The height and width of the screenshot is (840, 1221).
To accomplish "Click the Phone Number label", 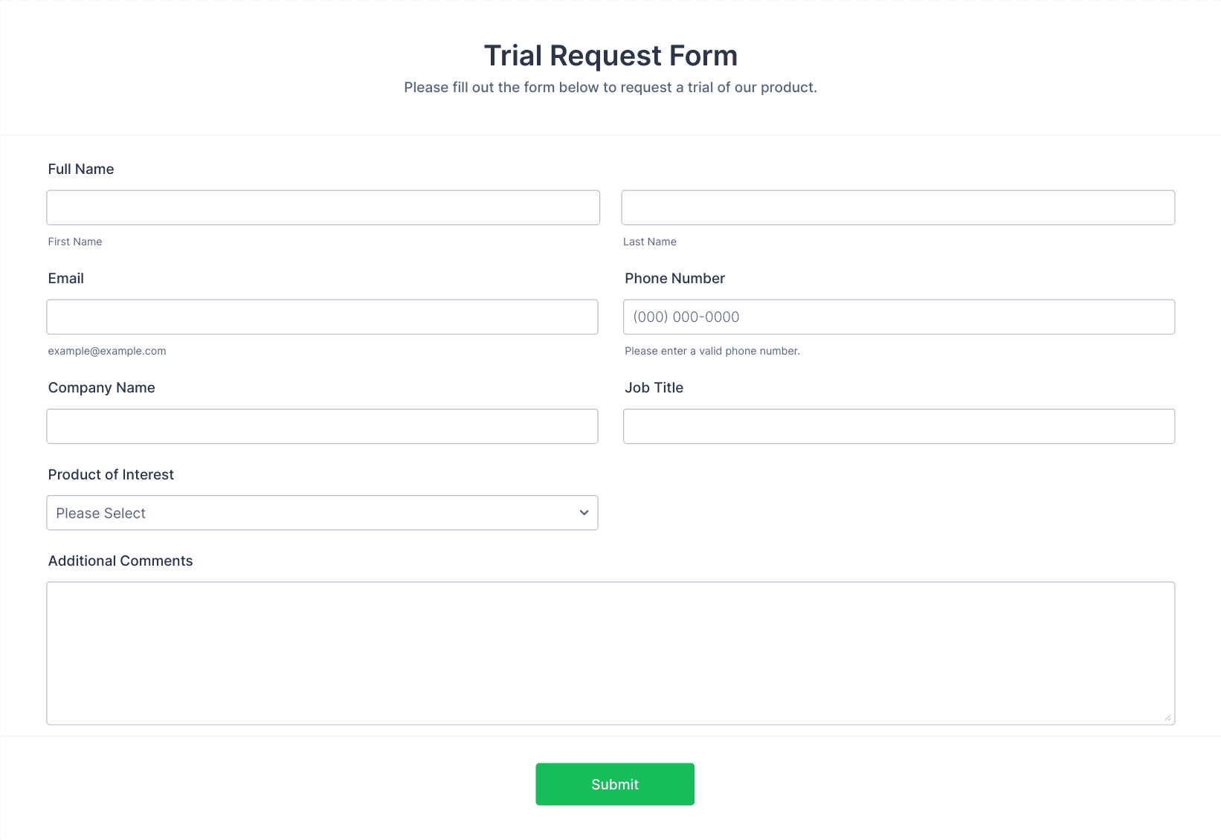I will 674,279.
